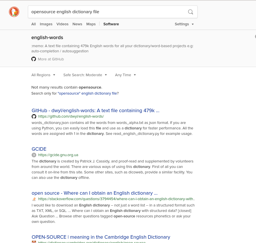Screen dimensions: 256x243
Task: Open Safe Search: Moderate dropdown
Action: click(85, 75)
